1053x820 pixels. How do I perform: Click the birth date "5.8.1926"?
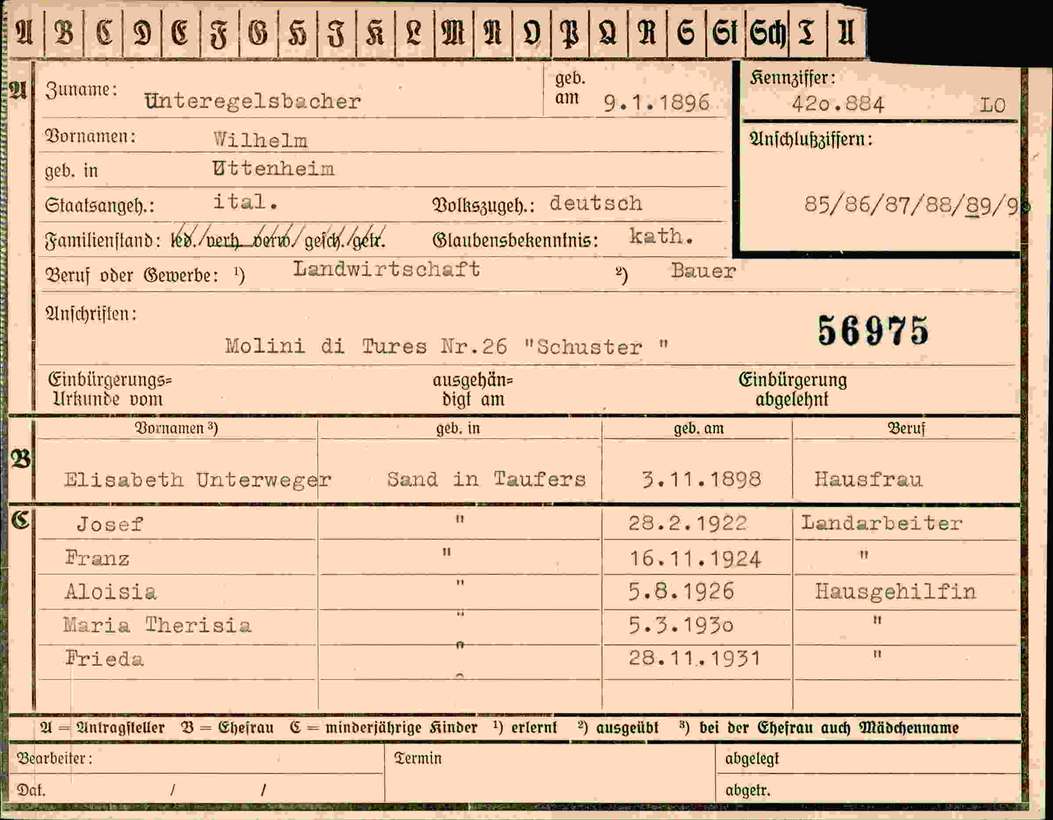[x=681, y=591]
